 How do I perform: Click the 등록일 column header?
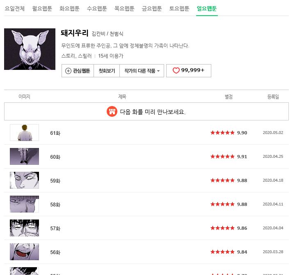click(273, 97)
